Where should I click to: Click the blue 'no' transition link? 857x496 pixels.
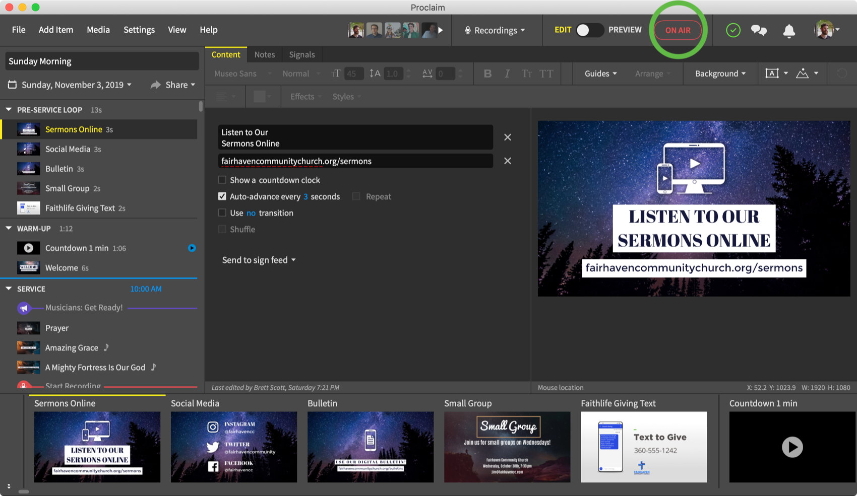pyautogui.click(x=251, y=213)
